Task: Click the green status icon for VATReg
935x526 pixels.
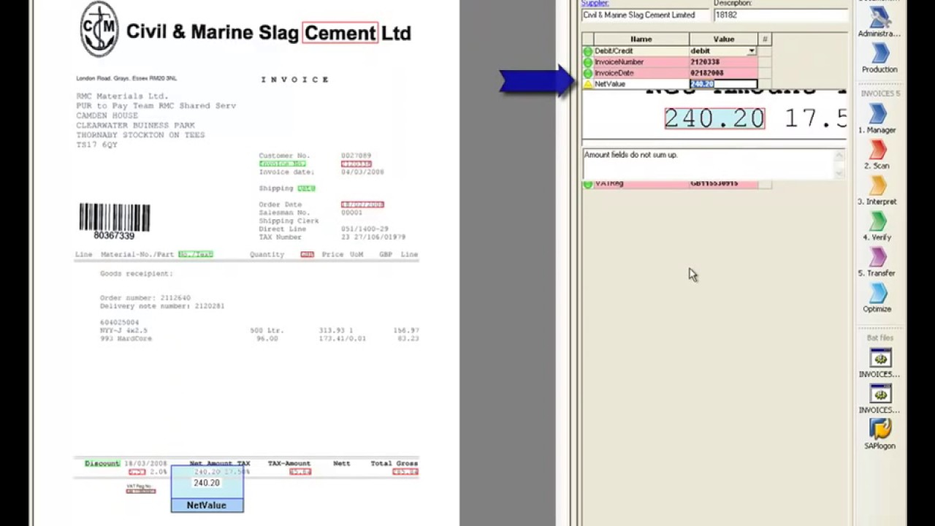Action: pos(588,184)
